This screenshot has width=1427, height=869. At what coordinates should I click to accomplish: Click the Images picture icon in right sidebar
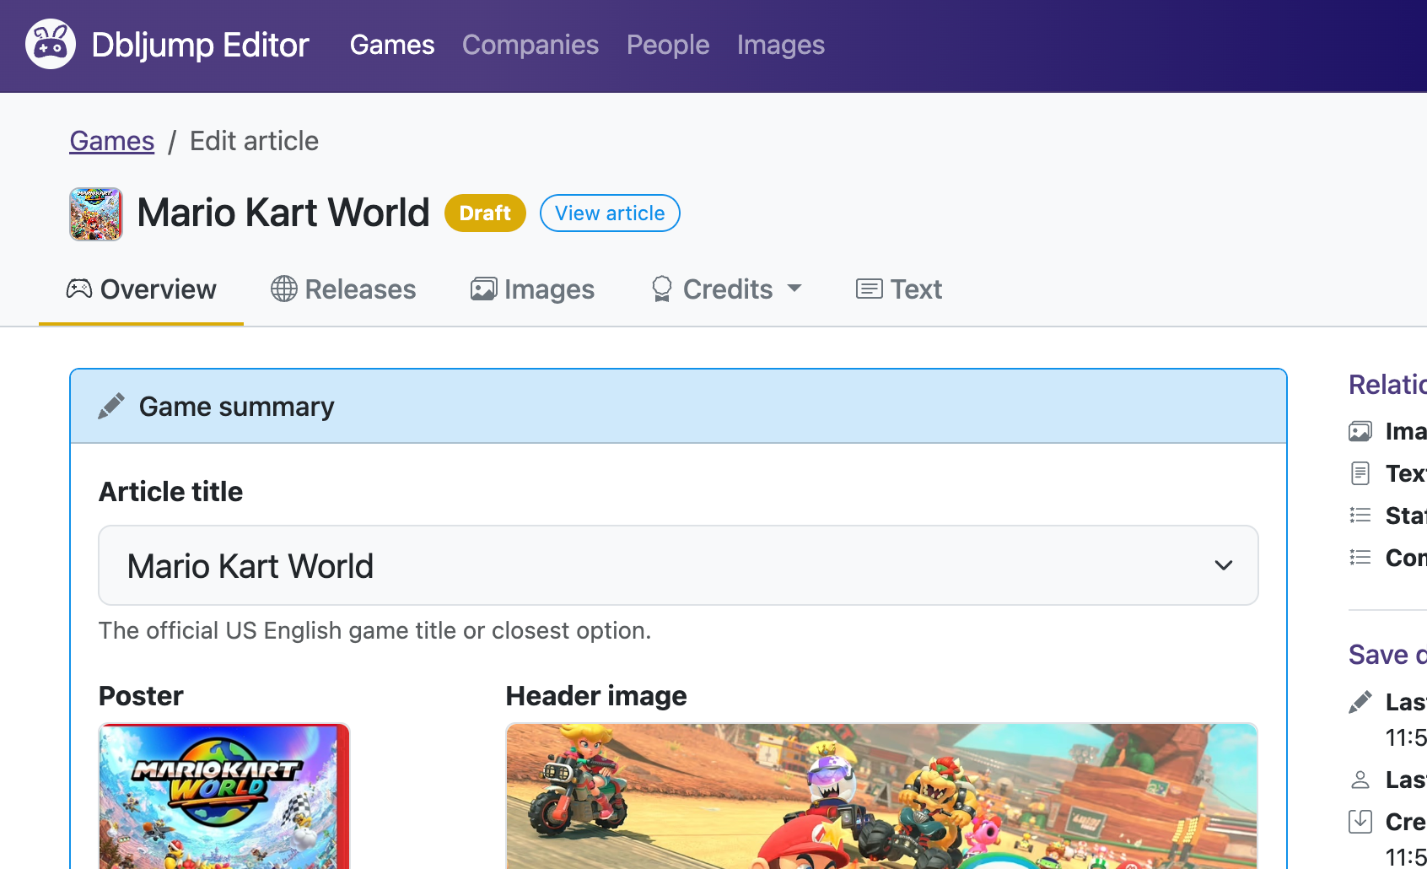(1360, 431)
